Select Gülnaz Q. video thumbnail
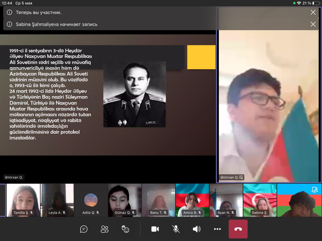Image resolution: width=322 pixels, height=241 pixels. point(125,200)
